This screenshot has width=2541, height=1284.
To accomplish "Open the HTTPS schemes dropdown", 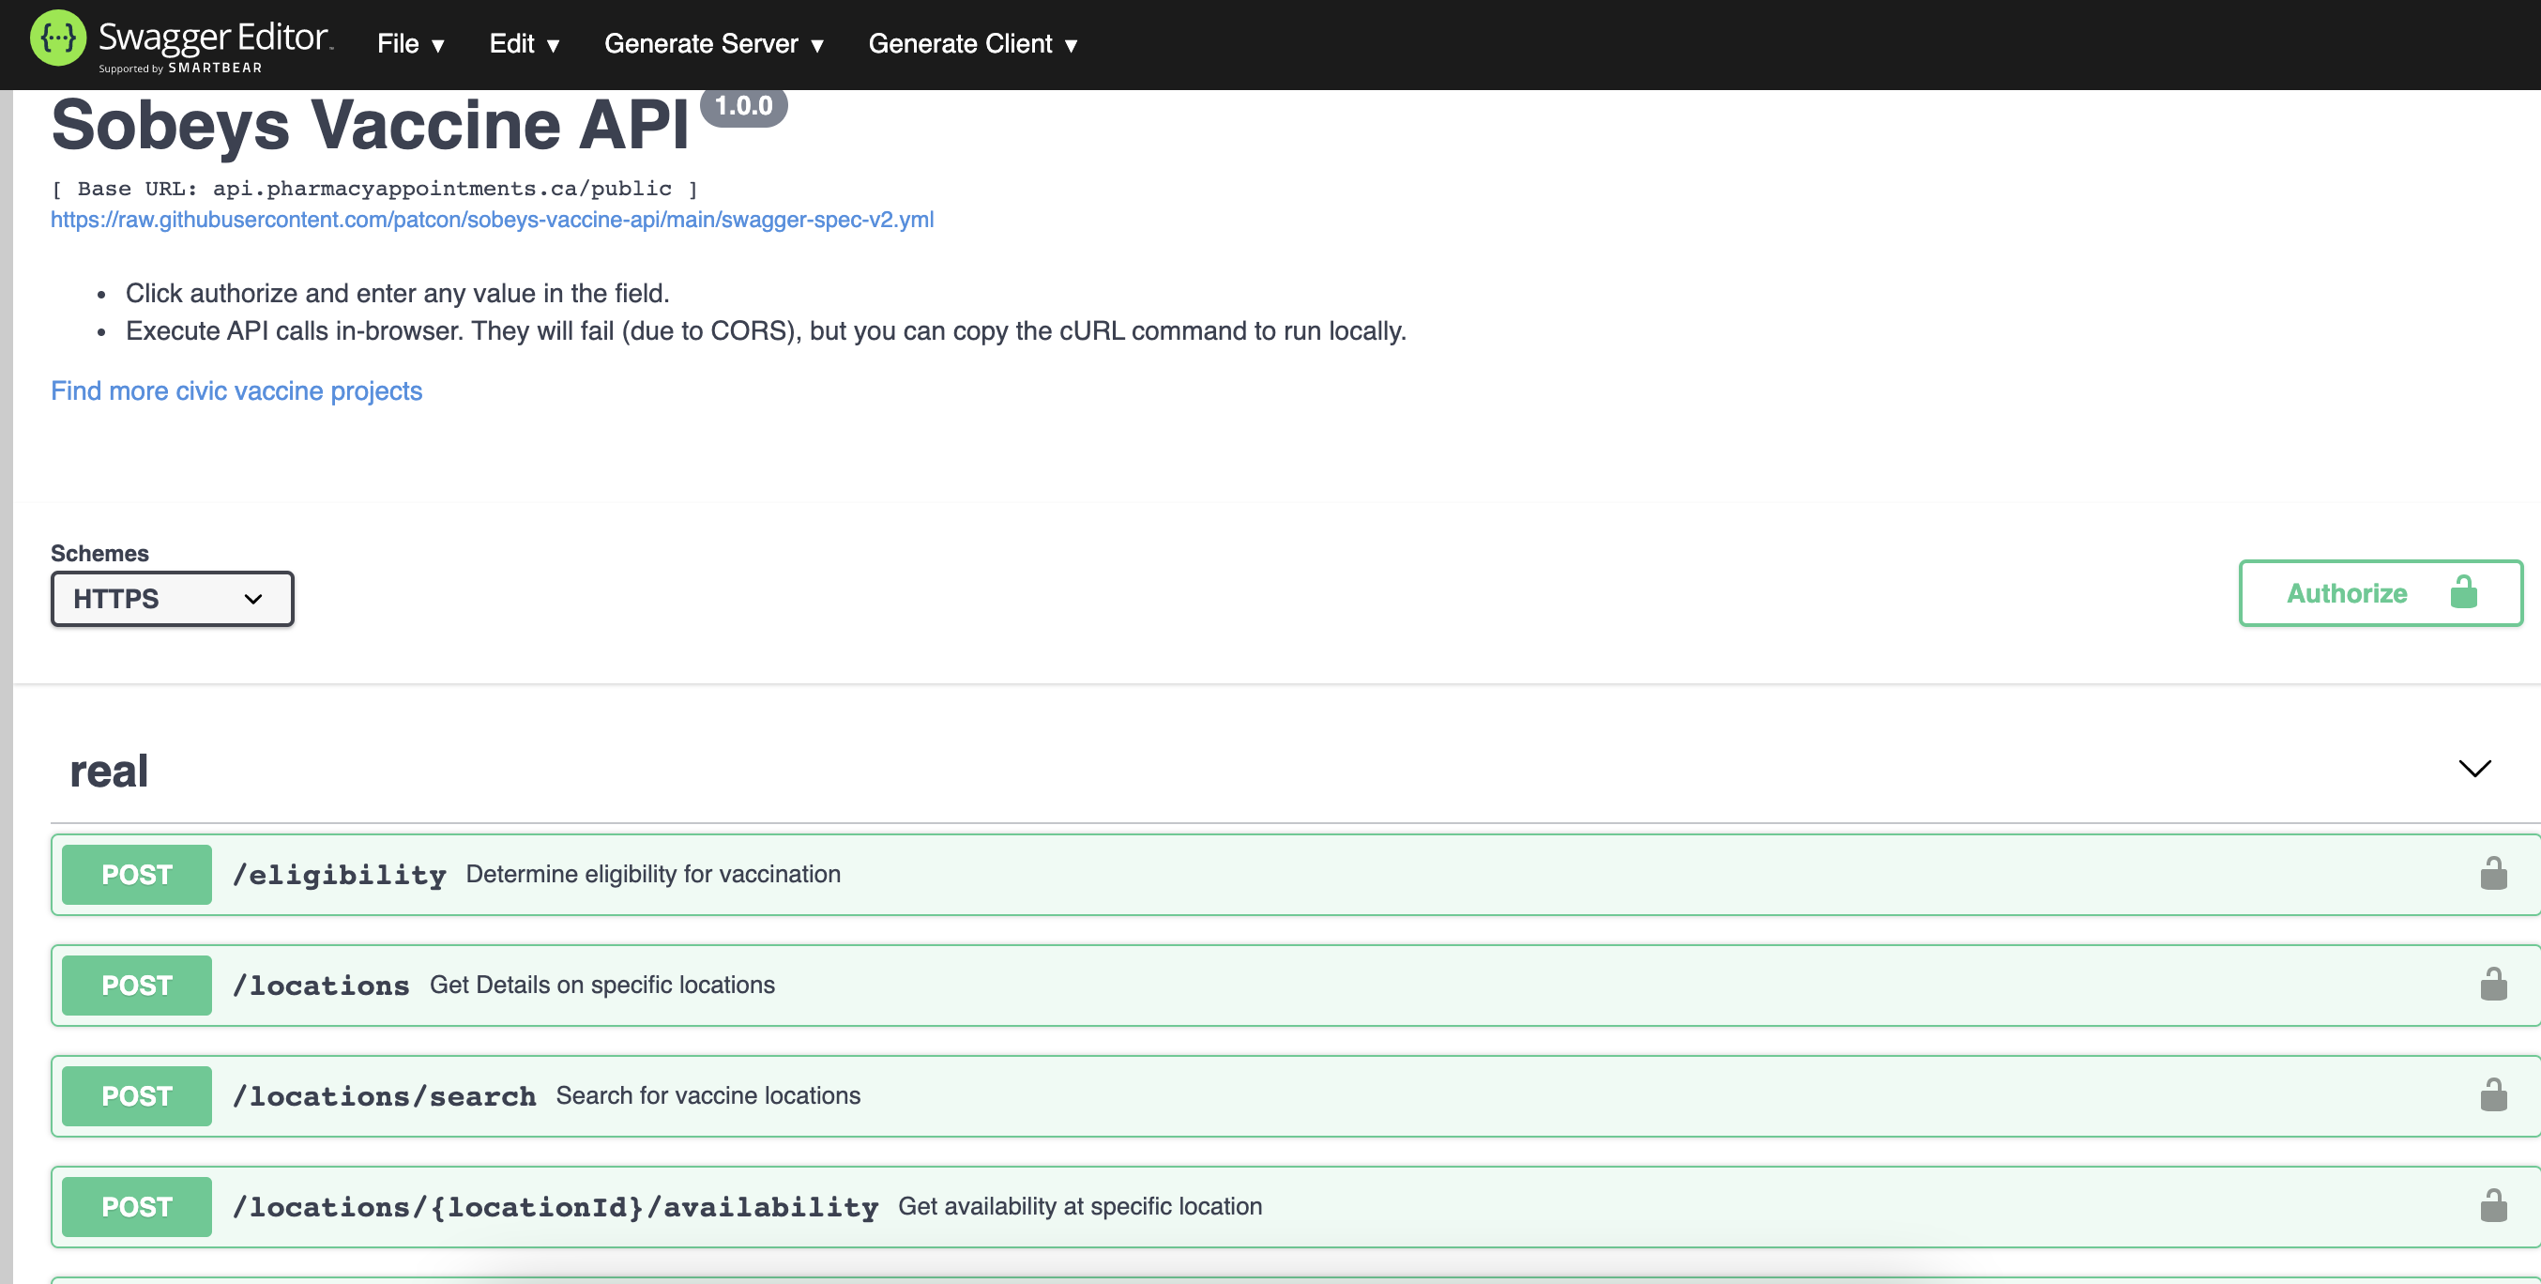I will (172, 598).
